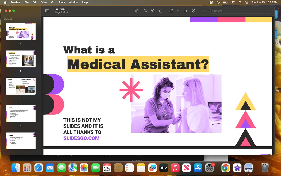The height and width of the screenshot is (176, 281).
Task: Zoom in using the magnifier icon
Action: 153,11
